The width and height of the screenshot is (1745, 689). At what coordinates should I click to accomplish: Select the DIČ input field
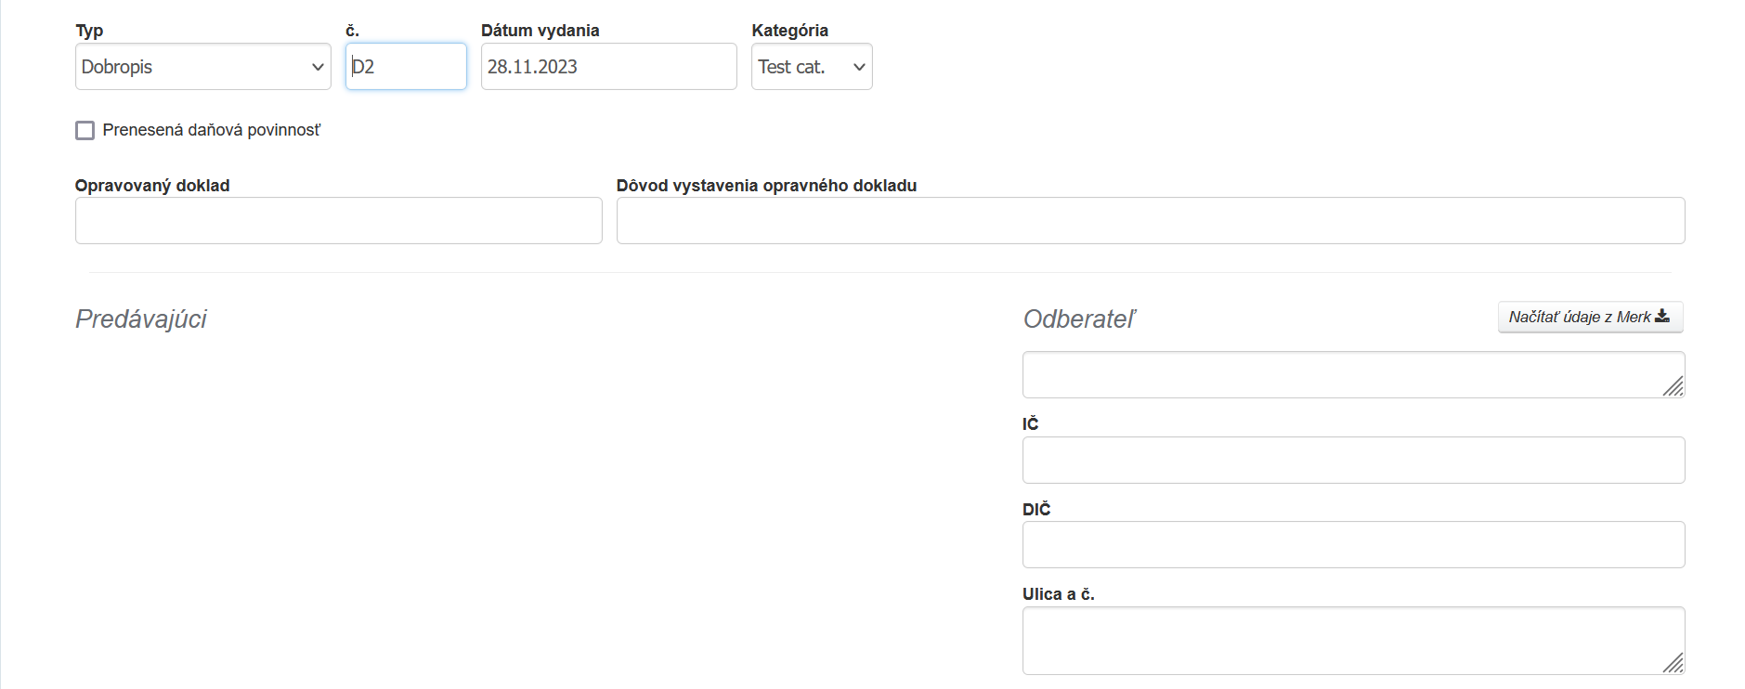click(x=1353, y=545)
